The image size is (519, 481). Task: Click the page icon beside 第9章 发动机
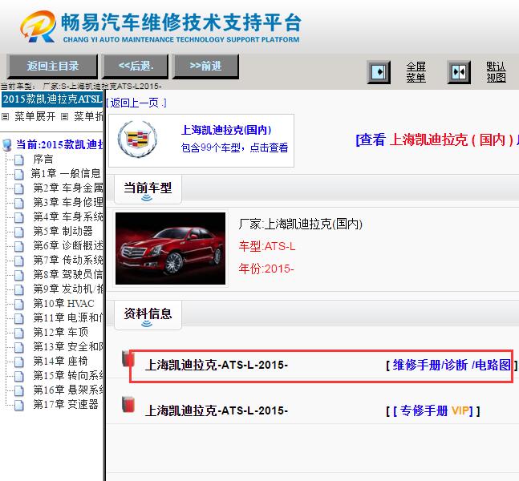[19, 289]
